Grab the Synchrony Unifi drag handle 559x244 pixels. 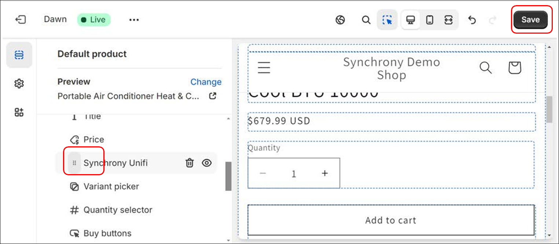click(x=74, y=163)
